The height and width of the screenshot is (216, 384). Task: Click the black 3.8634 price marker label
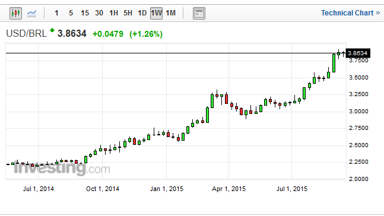tap(358, 53)
